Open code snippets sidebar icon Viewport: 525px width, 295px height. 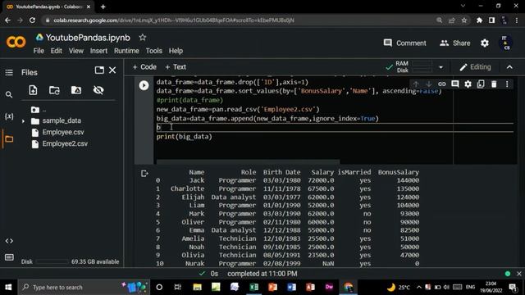click(x=9, y=241)
